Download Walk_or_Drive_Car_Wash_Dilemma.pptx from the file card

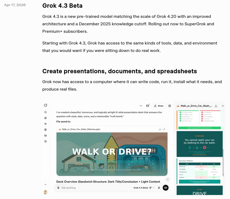tap(160, 129)
